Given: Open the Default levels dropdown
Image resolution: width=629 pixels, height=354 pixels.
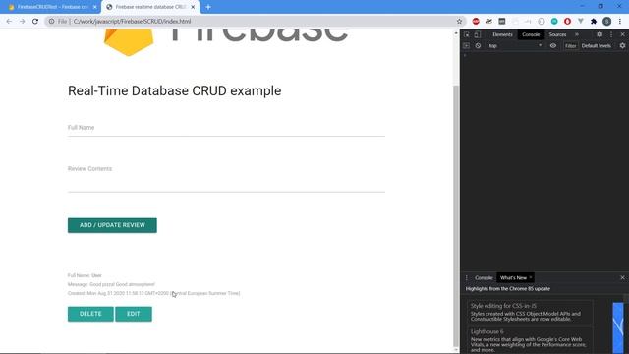Looking at the screenshot, I should [597, 46].
